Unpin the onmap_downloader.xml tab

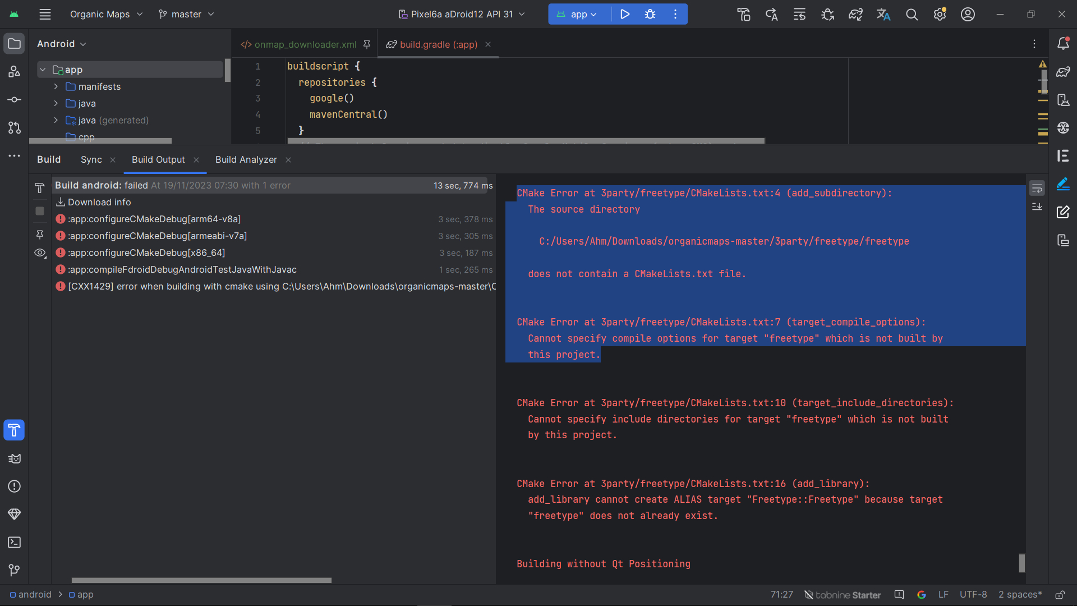click(x=367, y=44)
